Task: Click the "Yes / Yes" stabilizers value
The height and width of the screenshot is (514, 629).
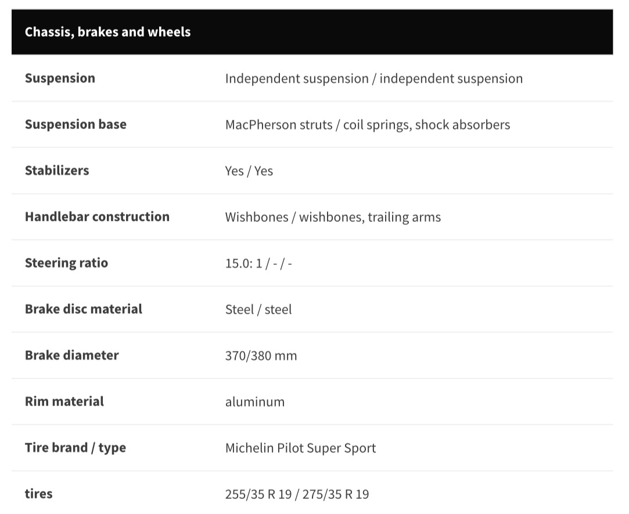Action: click(x=249, y=171)
